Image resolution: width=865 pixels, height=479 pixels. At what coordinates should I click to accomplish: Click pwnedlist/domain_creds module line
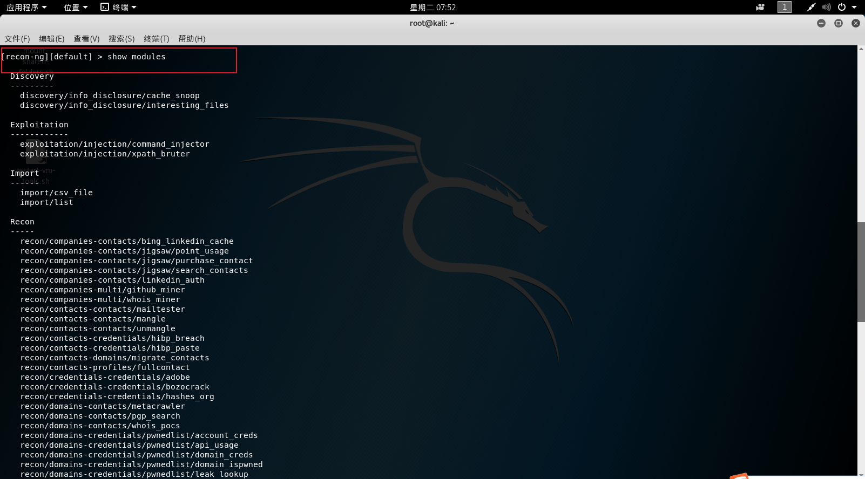coord(137,455)
